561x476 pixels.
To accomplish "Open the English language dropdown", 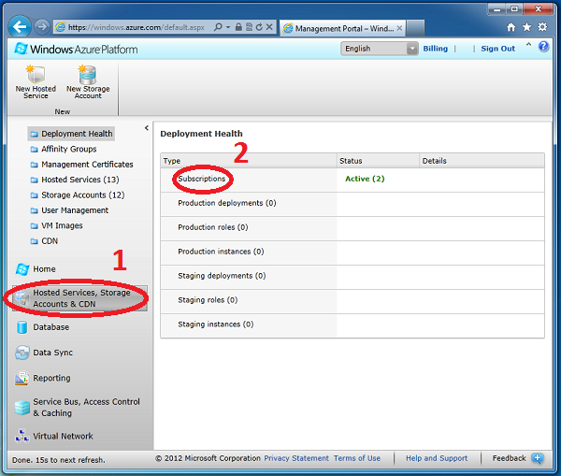I will 380,49.
